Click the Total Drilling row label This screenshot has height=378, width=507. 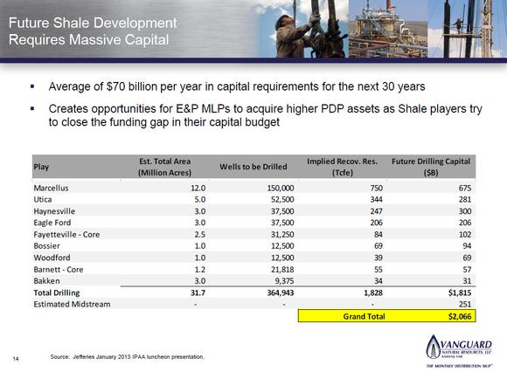coord(57,292)
